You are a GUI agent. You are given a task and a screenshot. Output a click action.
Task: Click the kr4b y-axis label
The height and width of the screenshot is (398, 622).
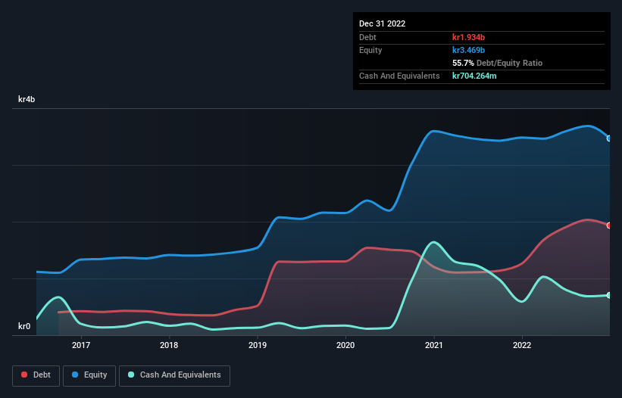pos(27,99)
